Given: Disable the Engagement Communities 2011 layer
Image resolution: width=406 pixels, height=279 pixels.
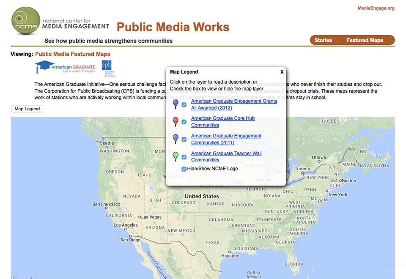Looking at the screenshot, I should point(184,139).
